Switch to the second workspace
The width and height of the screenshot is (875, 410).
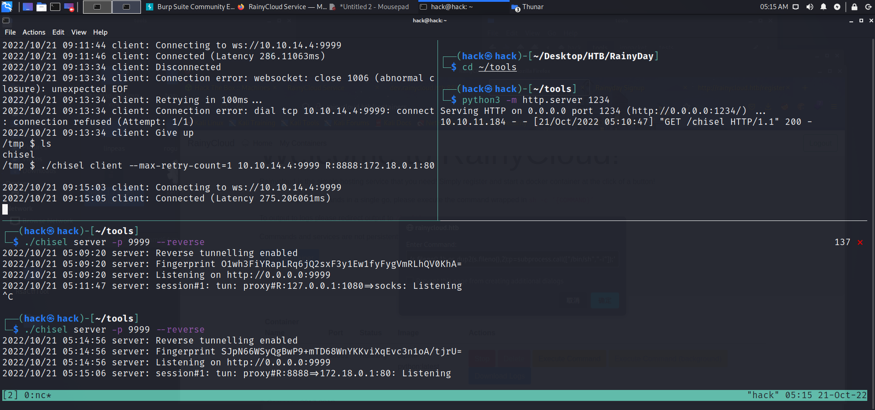pos(126,7)
